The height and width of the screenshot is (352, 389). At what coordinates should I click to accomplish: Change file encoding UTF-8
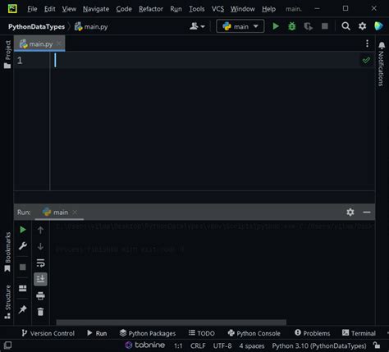coord(222,346)
